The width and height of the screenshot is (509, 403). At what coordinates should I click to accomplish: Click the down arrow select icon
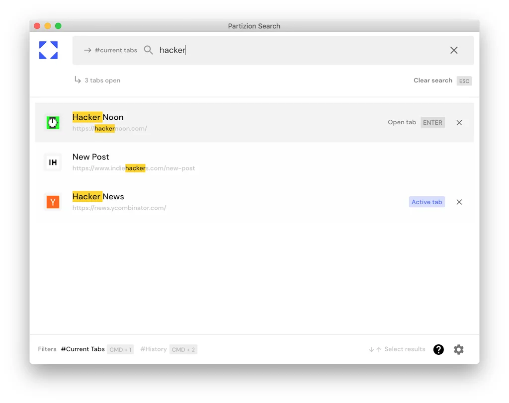[371, 349]
